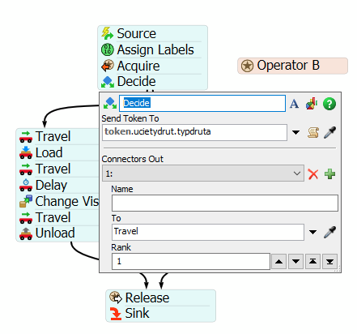Image resolution: width=357 pixels, height=334 pixels.
Task: Select the Operator B resource block
Action: (292, 66)
